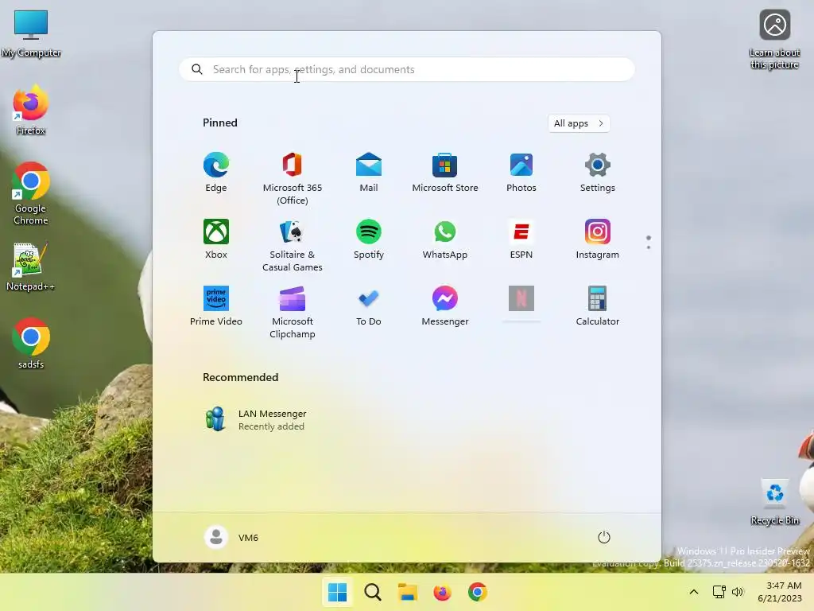Open Microsoft Store from pinned apps
814x611 pixels.
(x=445, y=173)
